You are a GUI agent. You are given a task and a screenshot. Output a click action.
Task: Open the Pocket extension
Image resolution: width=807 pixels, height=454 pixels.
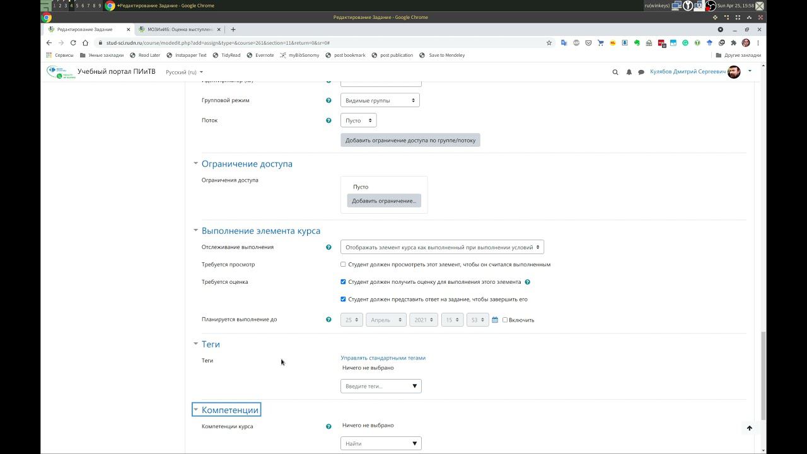(588, 43)
